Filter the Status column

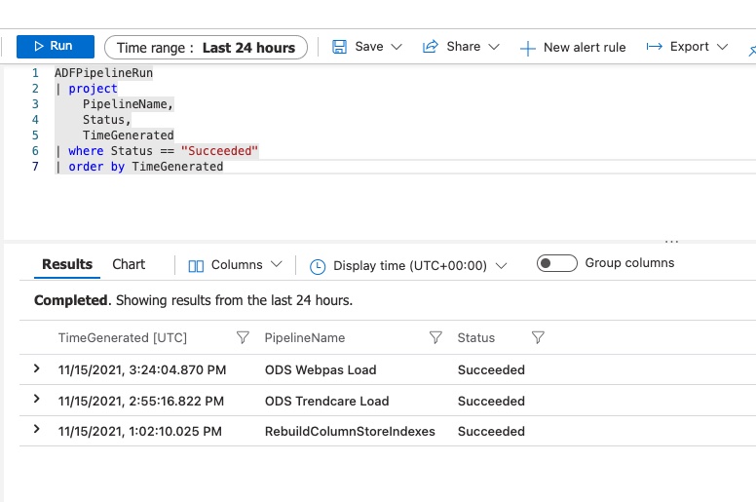tap(538, 337)
